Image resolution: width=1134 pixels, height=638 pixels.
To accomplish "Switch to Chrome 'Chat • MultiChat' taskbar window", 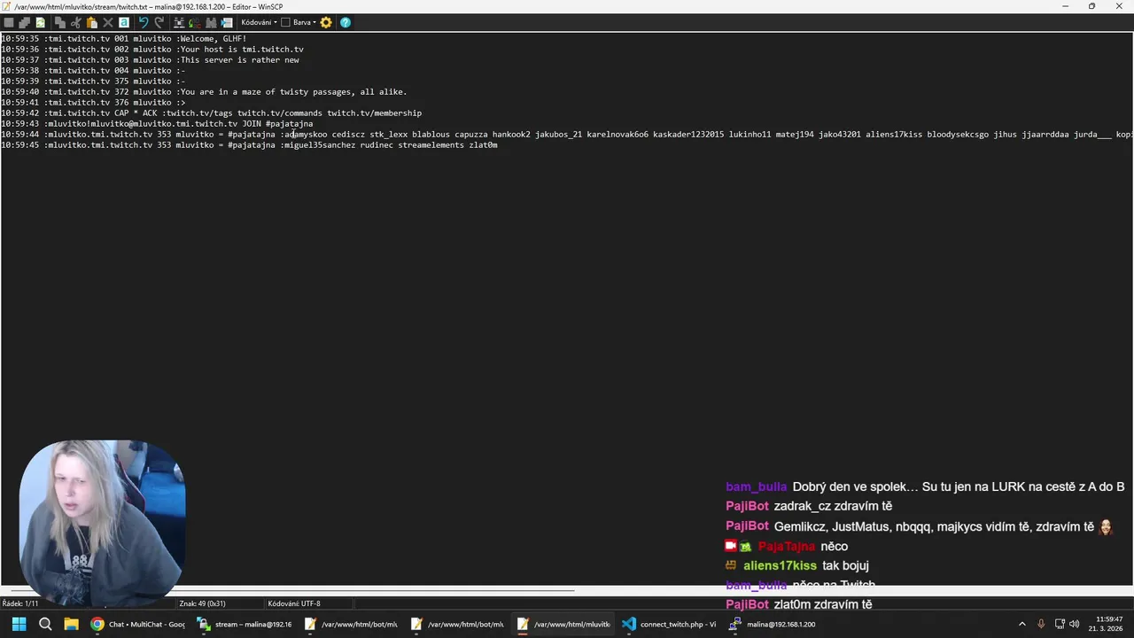I will pyautogui.click(x=137, y=624).
